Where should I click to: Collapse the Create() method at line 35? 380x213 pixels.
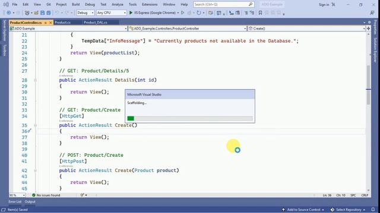click(x=36, y=125)
